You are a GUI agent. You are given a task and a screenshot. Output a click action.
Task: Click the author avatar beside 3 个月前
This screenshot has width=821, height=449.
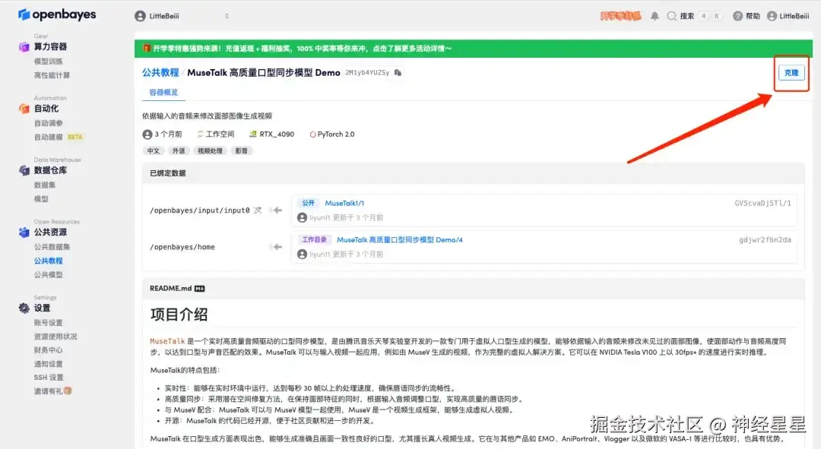147,134
